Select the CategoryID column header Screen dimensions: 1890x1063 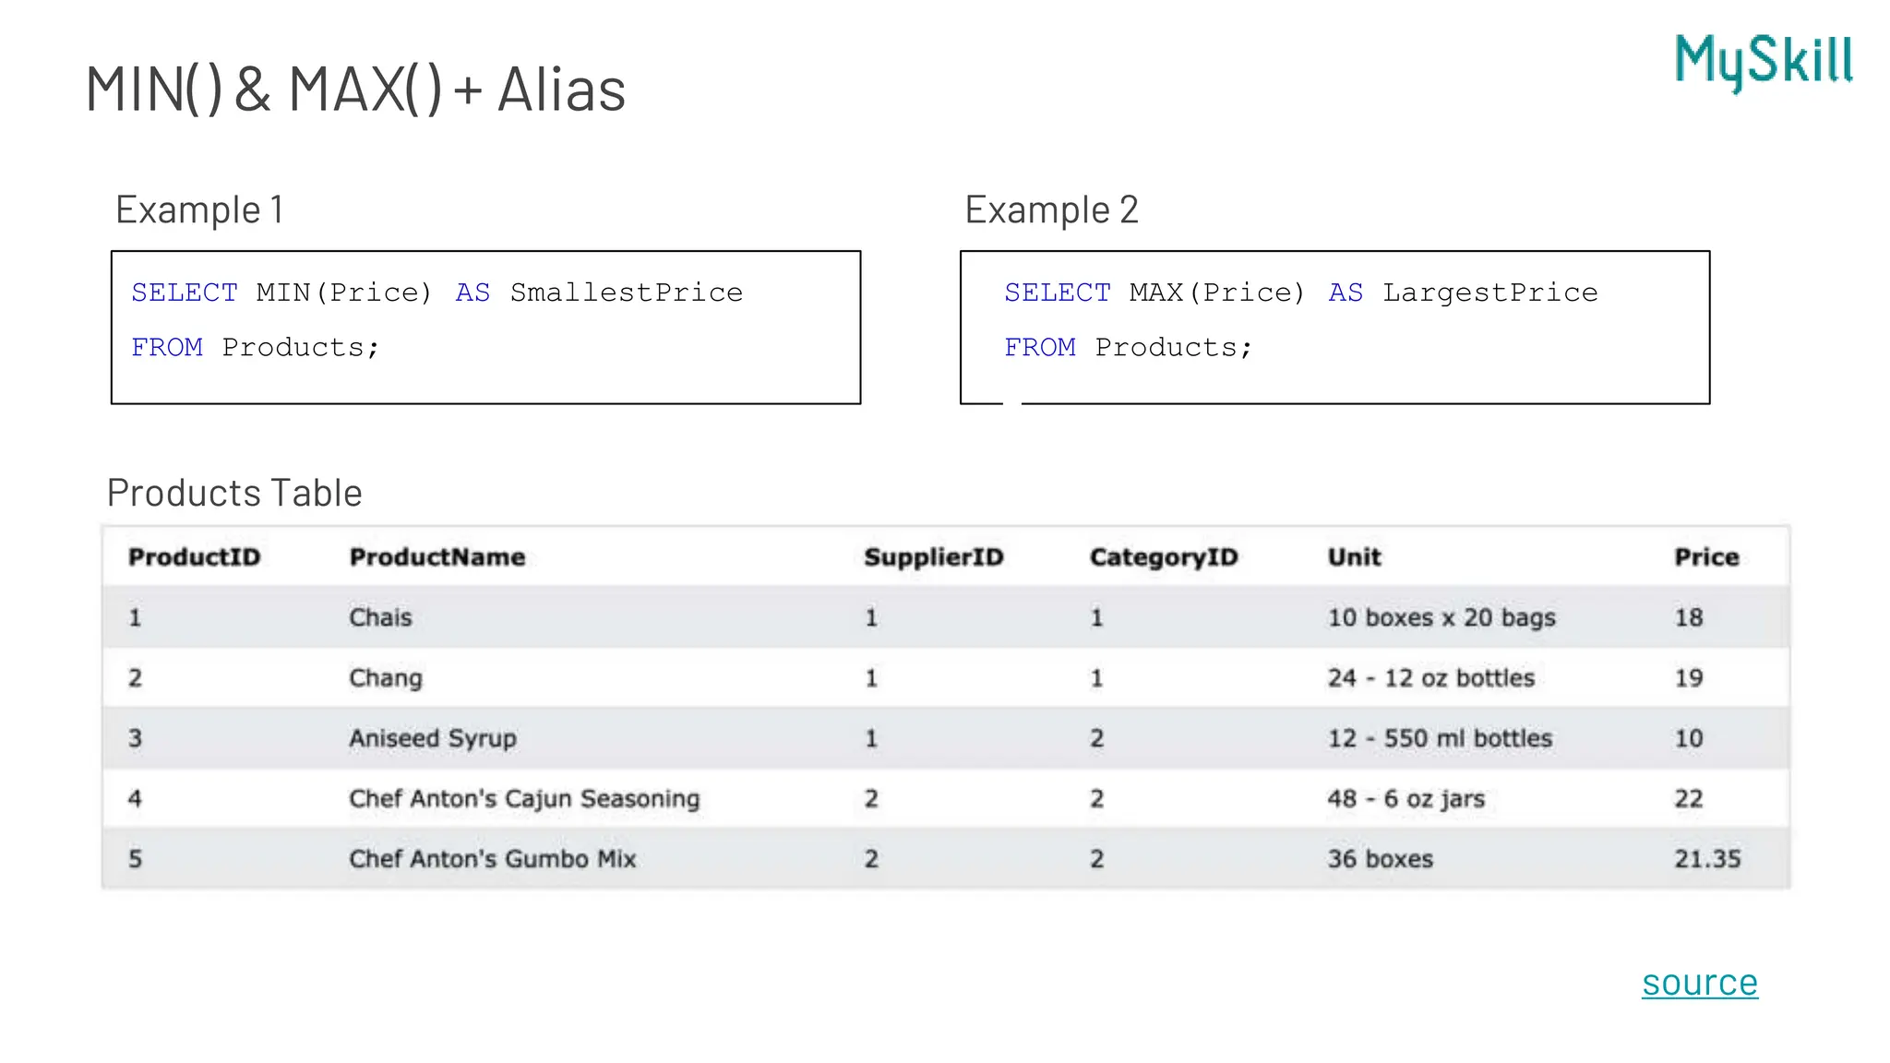click(x=1163, y=557)
